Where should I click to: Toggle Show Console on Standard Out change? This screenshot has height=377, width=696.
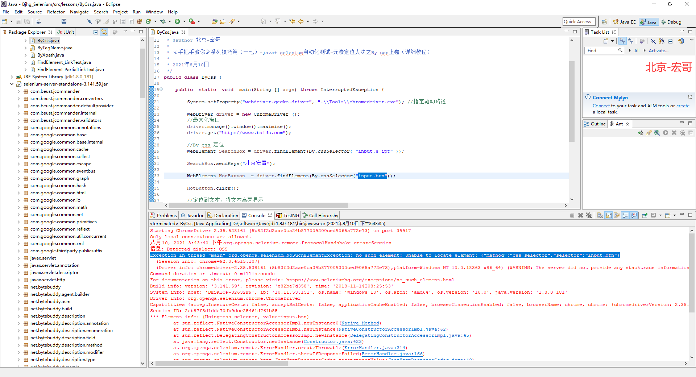coord(625,216)
